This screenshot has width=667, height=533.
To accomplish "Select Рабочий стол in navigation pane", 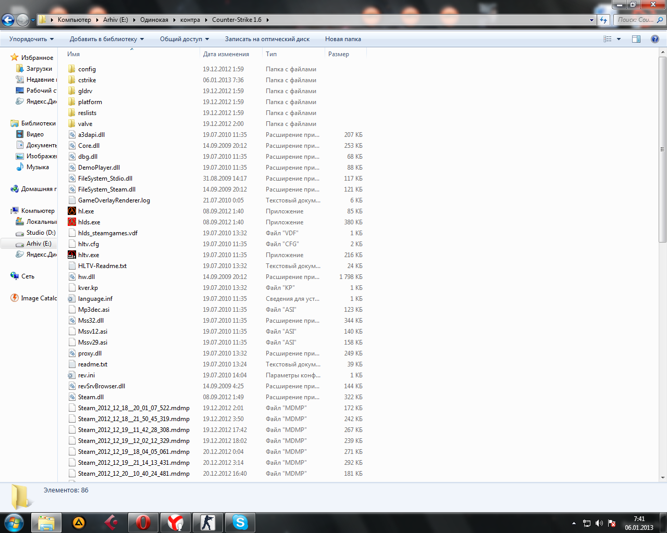I will [x=42, y=91].
